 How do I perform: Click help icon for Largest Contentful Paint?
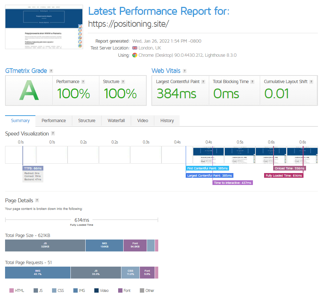(x=203, y=82)
